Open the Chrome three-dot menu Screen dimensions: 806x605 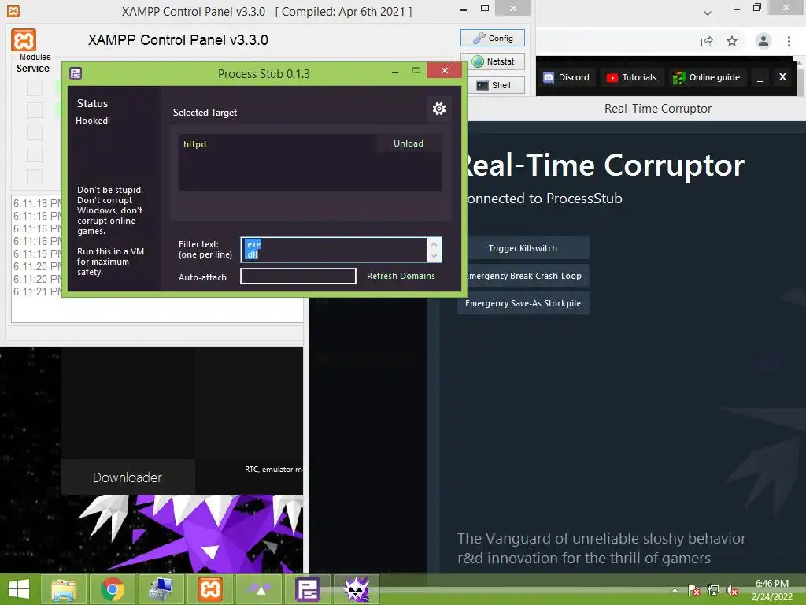(x=789, y=41)
